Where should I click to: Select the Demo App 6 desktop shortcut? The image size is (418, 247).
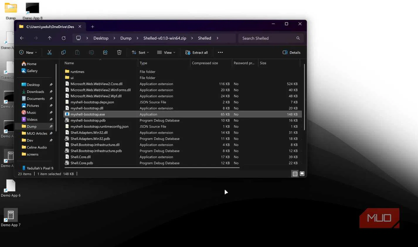point(11,188)
